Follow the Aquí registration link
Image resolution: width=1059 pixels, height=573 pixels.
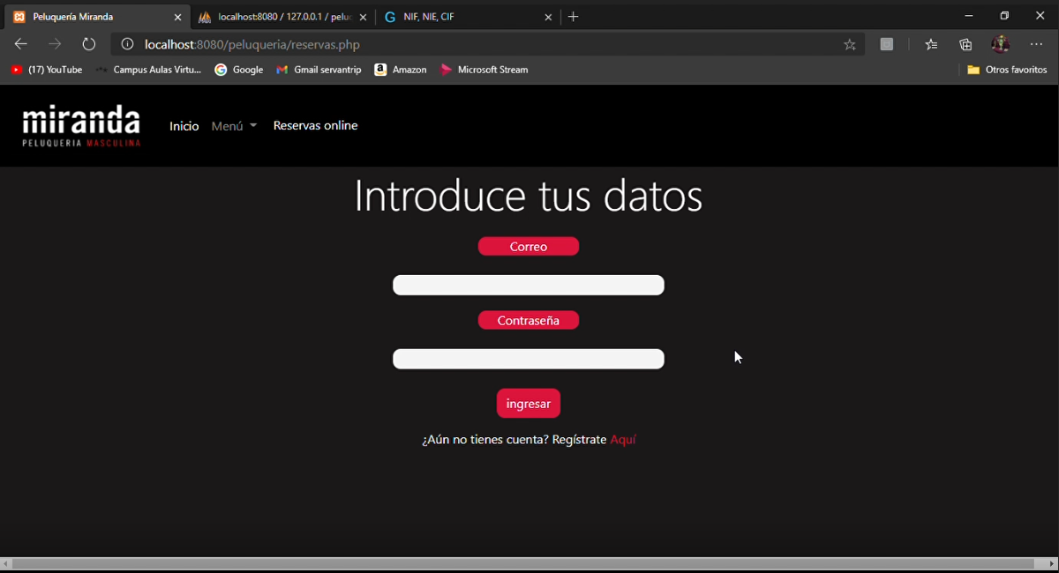(623, 440)
